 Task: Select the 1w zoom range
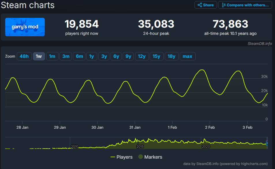39,56
